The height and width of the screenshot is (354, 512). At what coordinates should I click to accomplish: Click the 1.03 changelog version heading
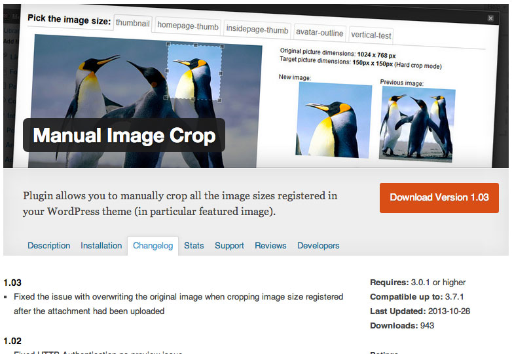[x=12, y=283]
